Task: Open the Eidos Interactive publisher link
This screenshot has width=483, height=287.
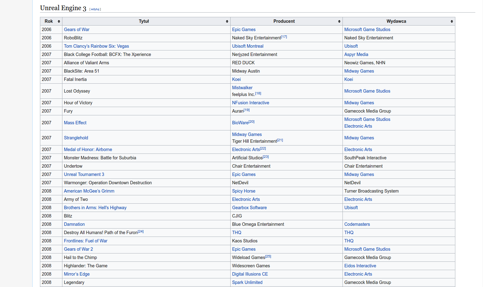Action: (360, 266)
